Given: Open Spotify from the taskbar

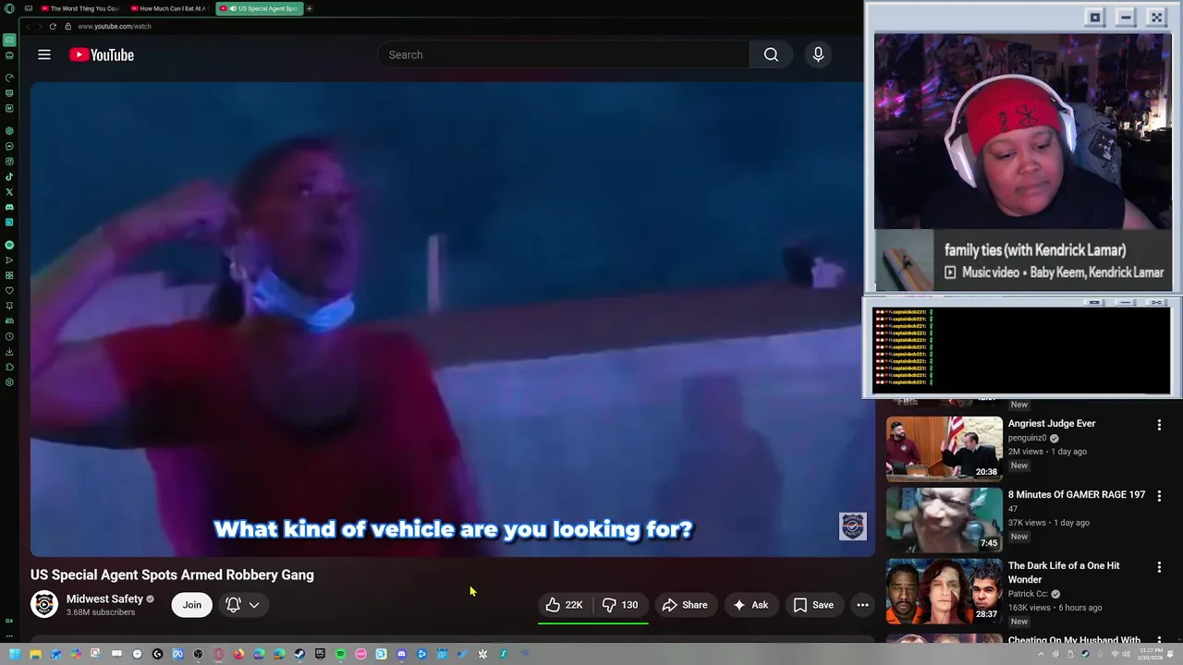Looking at the screenshot, I should point(340,654).
